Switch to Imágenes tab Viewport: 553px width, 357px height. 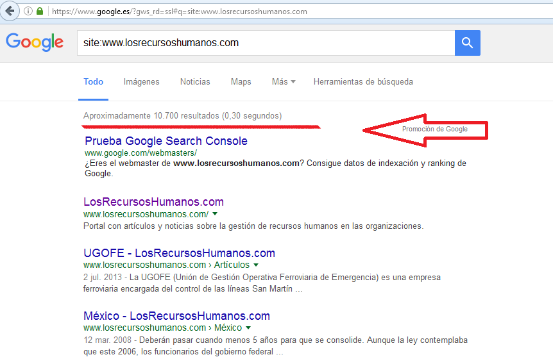point(141,82)
